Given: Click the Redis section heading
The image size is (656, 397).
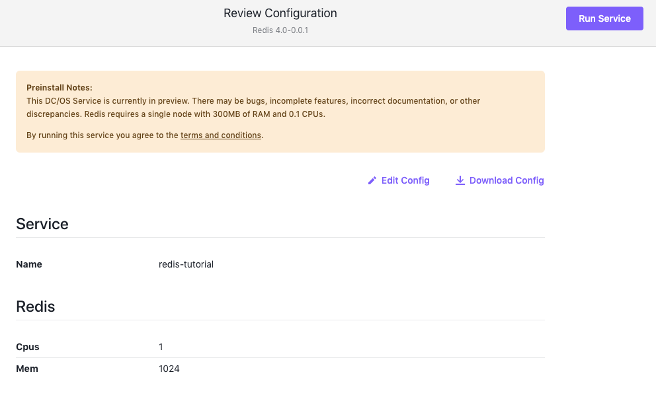Looking at the screenshot, I should (36, 307).
